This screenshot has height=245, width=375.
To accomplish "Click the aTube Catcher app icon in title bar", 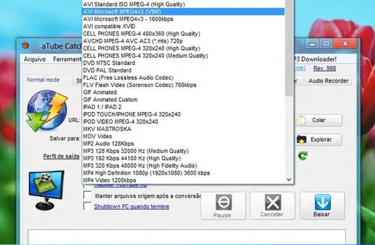I will (26, 45).
